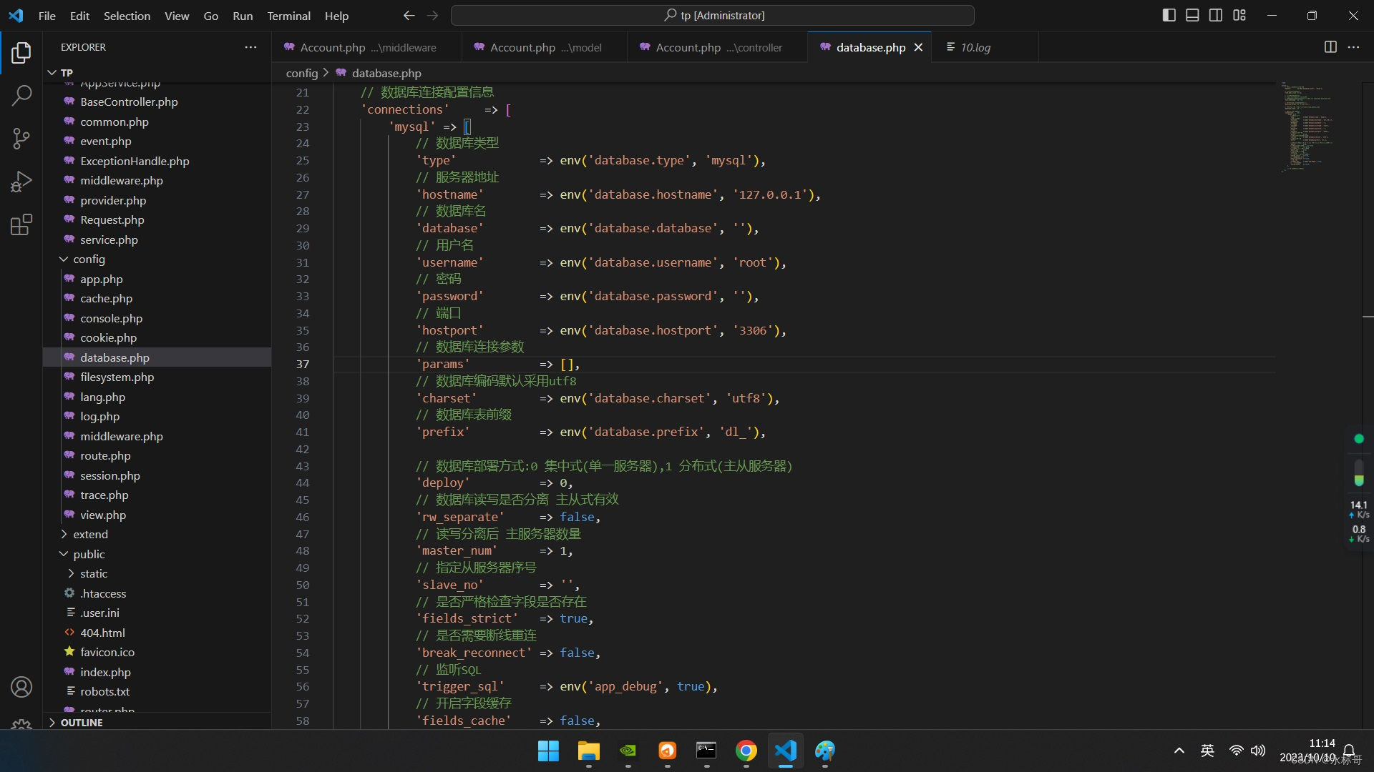Open Windows Start menu

point(548,751)
